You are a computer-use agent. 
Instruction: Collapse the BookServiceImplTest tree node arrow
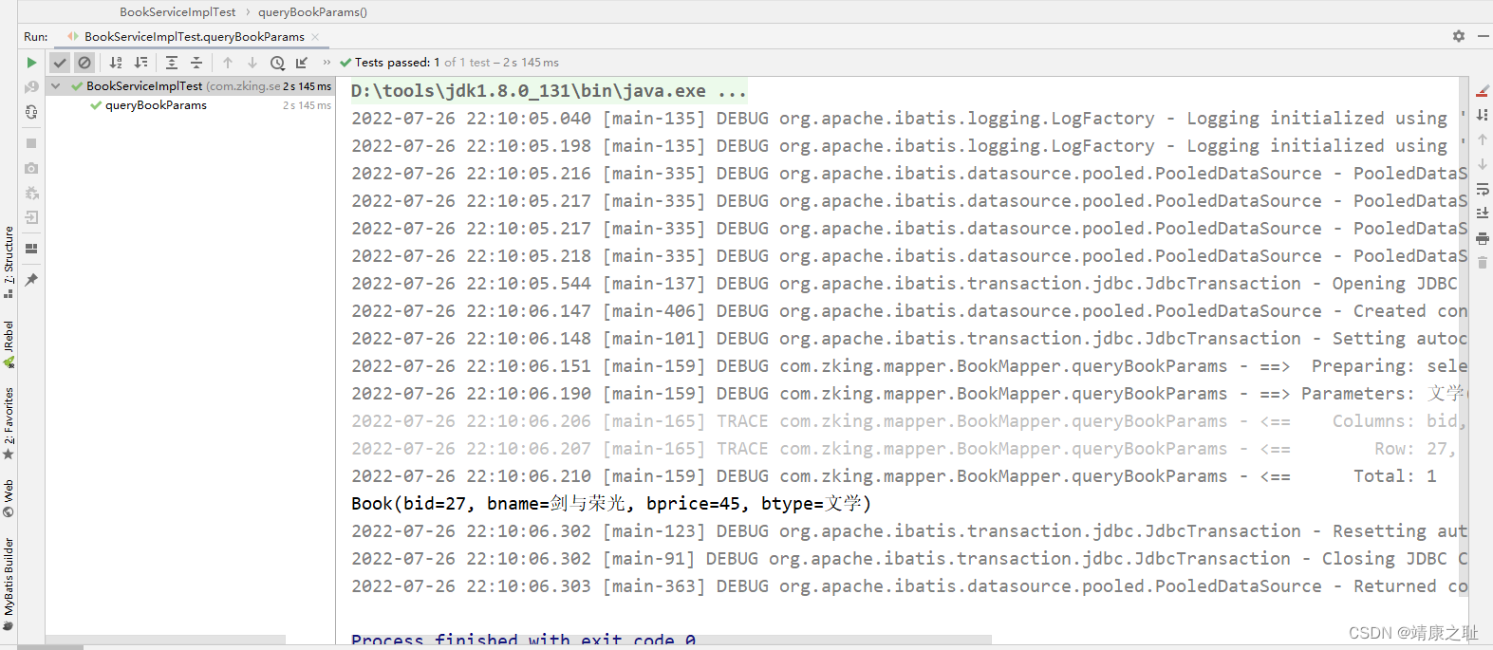pyautogui.click(x=56, y=86)
